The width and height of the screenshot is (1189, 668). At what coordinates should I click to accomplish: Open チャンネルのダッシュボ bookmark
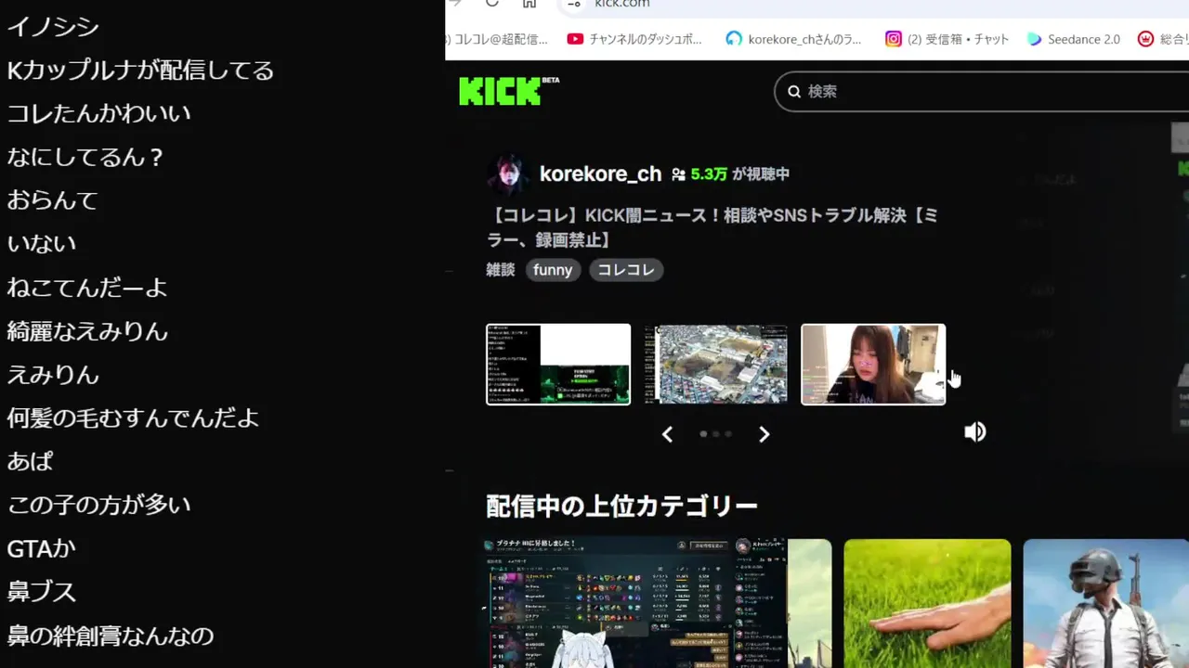635,39
